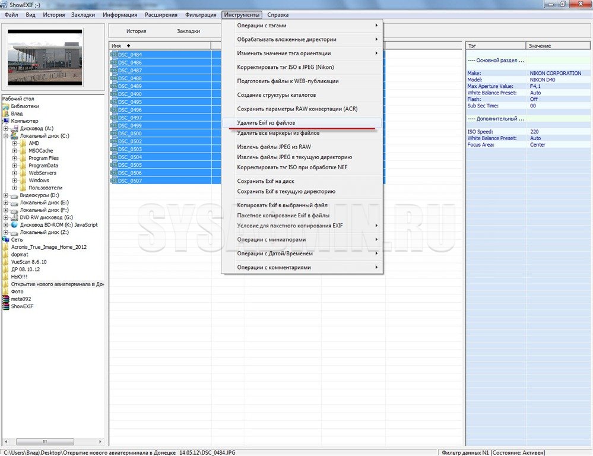The image size is (593, 456).
Task: Select the DVD RW дисковод (G:) drive icon
Action: (x=15, y=217)
